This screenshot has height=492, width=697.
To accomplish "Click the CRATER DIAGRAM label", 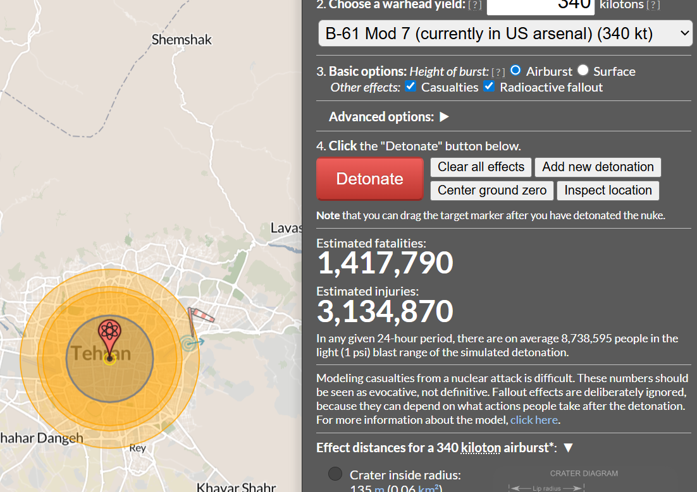I will 584,473.
